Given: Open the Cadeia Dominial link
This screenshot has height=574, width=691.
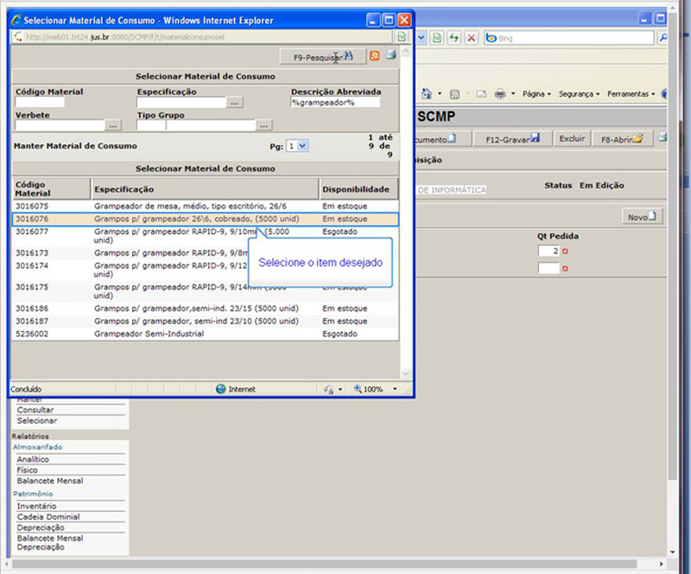Looking at the screenshot, I should click(x=48, y=517).
